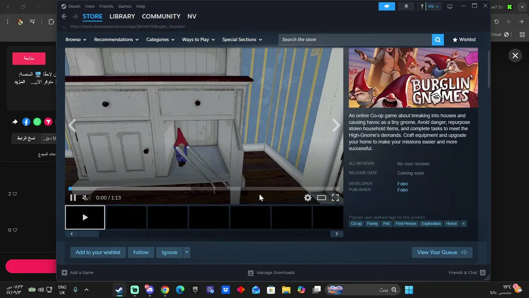
Task: Open developer Fobri link
Action: tap(403, 184)
